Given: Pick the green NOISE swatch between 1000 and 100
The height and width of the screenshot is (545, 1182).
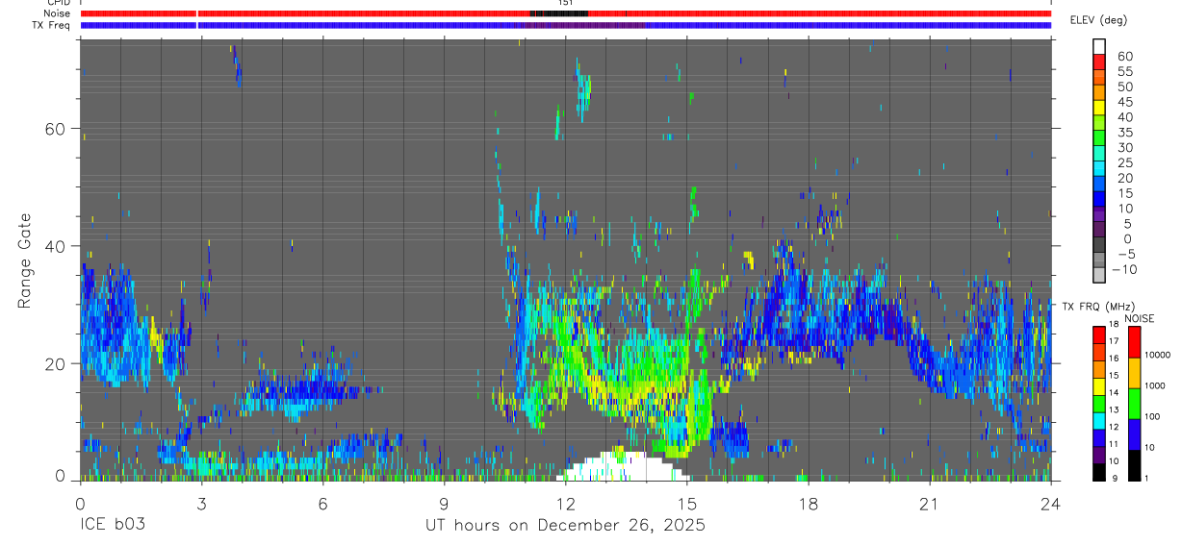Looking at the screenshot, I should click(1135, 404).
